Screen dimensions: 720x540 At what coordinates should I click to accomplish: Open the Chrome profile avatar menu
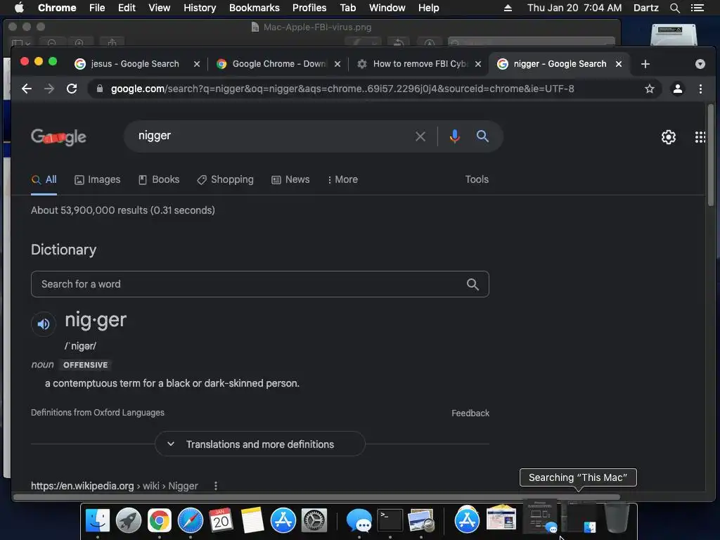pos(677,89)
